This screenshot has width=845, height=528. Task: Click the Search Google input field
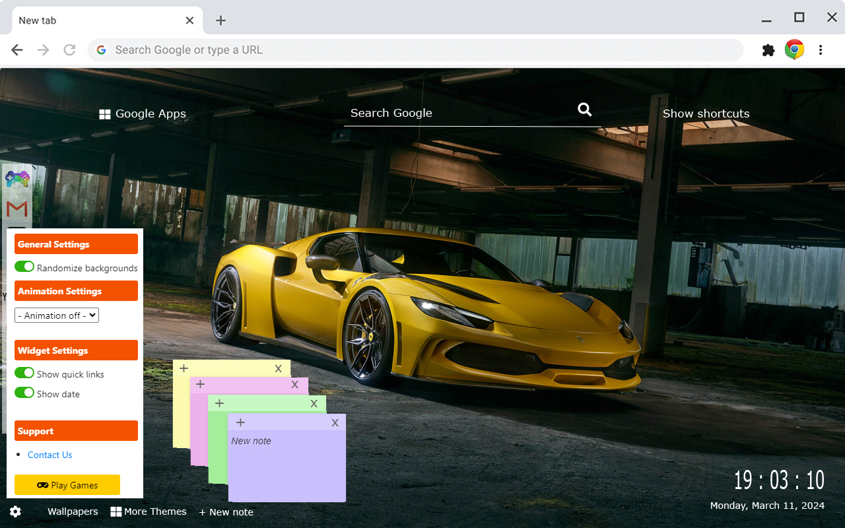(456, 113)
